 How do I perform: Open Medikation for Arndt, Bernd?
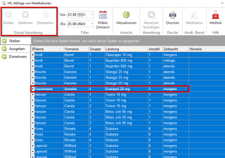[194, 15]
